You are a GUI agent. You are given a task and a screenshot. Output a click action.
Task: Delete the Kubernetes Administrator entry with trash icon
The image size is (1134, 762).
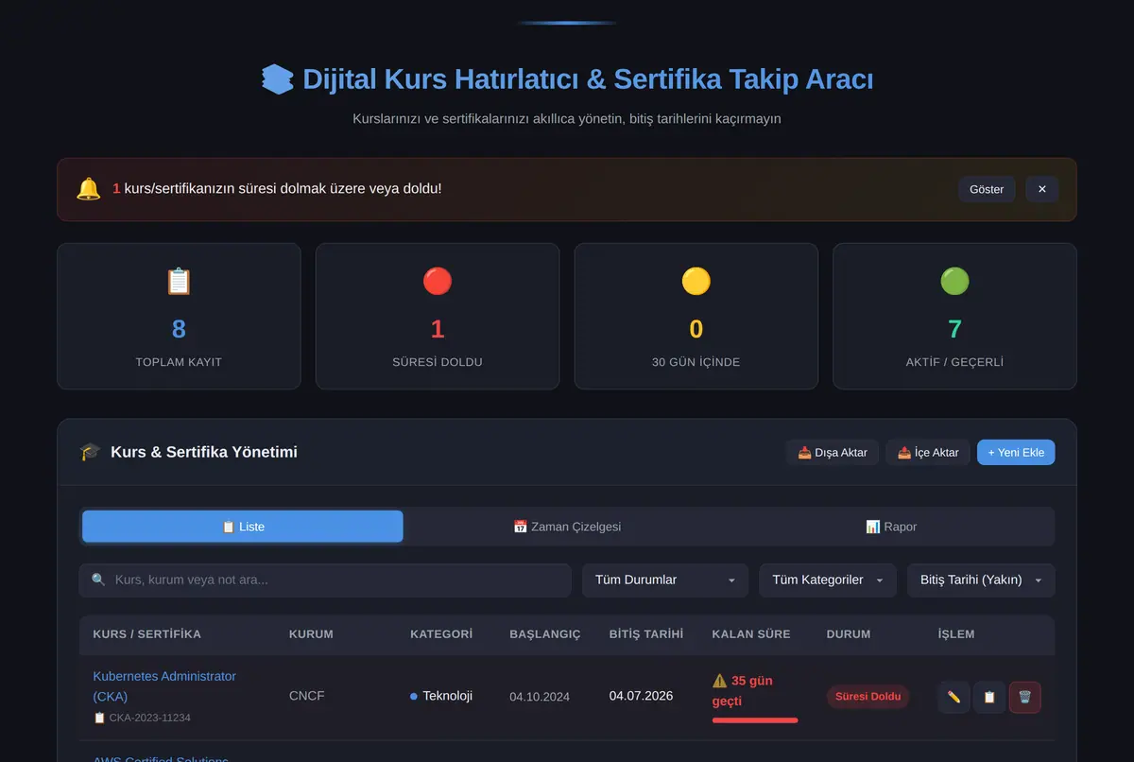click(1025, 698)
